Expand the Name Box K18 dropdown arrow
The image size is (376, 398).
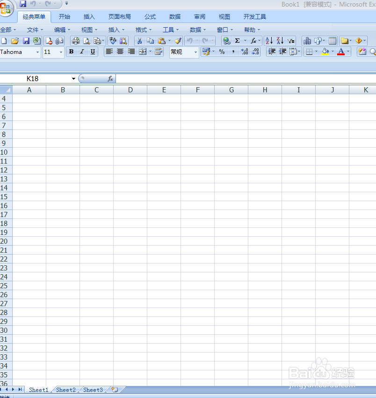[x=73, y=79]
